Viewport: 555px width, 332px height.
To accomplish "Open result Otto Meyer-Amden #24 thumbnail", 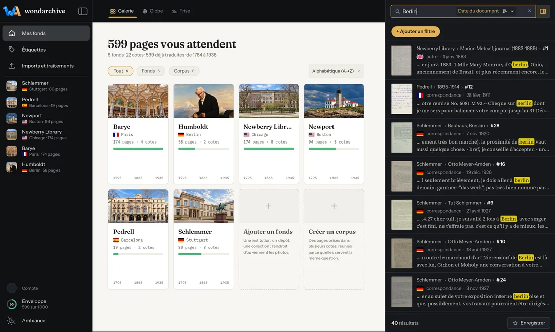I will coord(402,292).
